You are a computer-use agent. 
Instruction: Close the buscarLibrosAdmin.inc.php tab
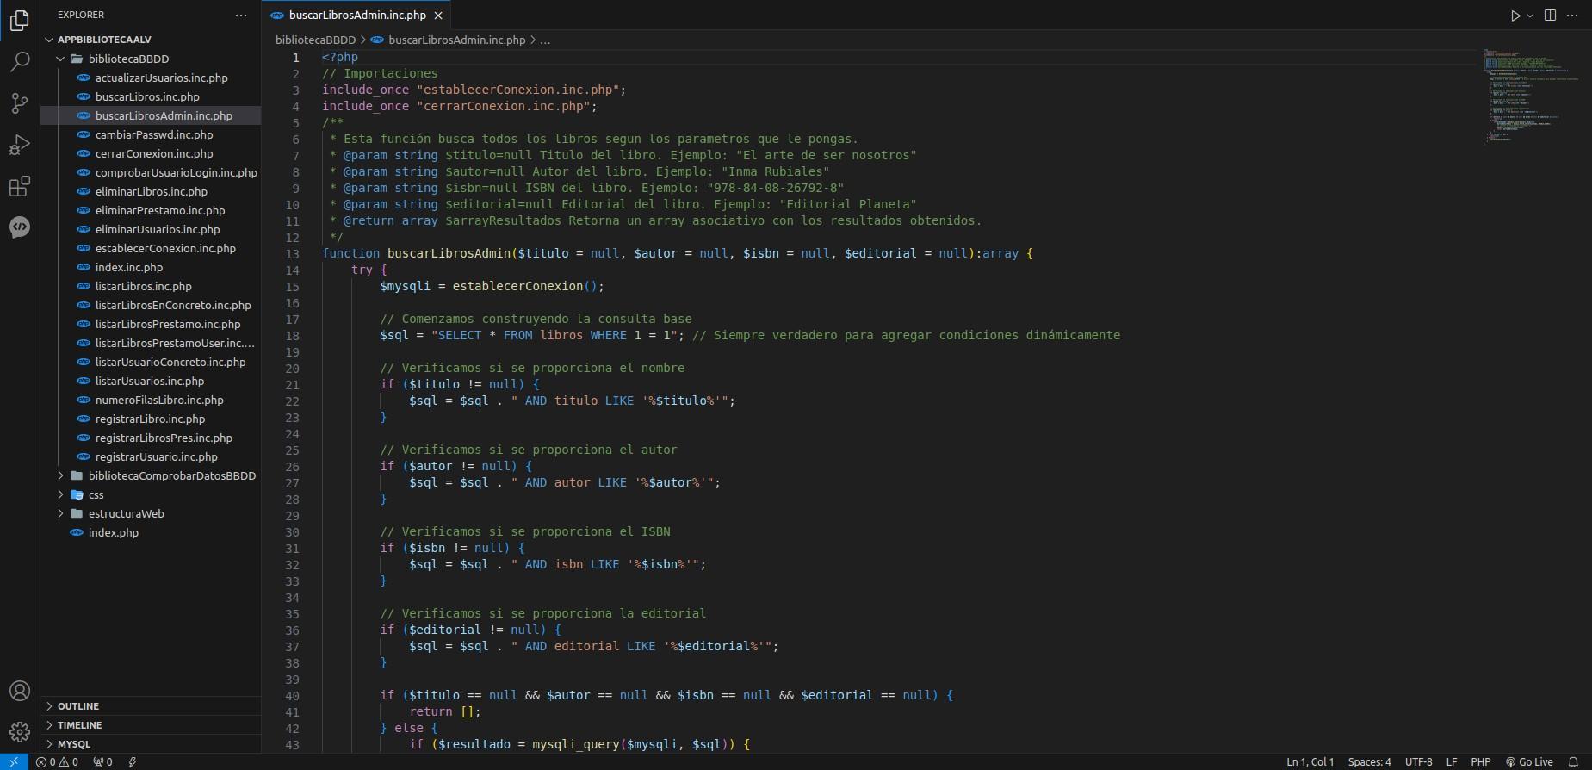click(438, 16)
